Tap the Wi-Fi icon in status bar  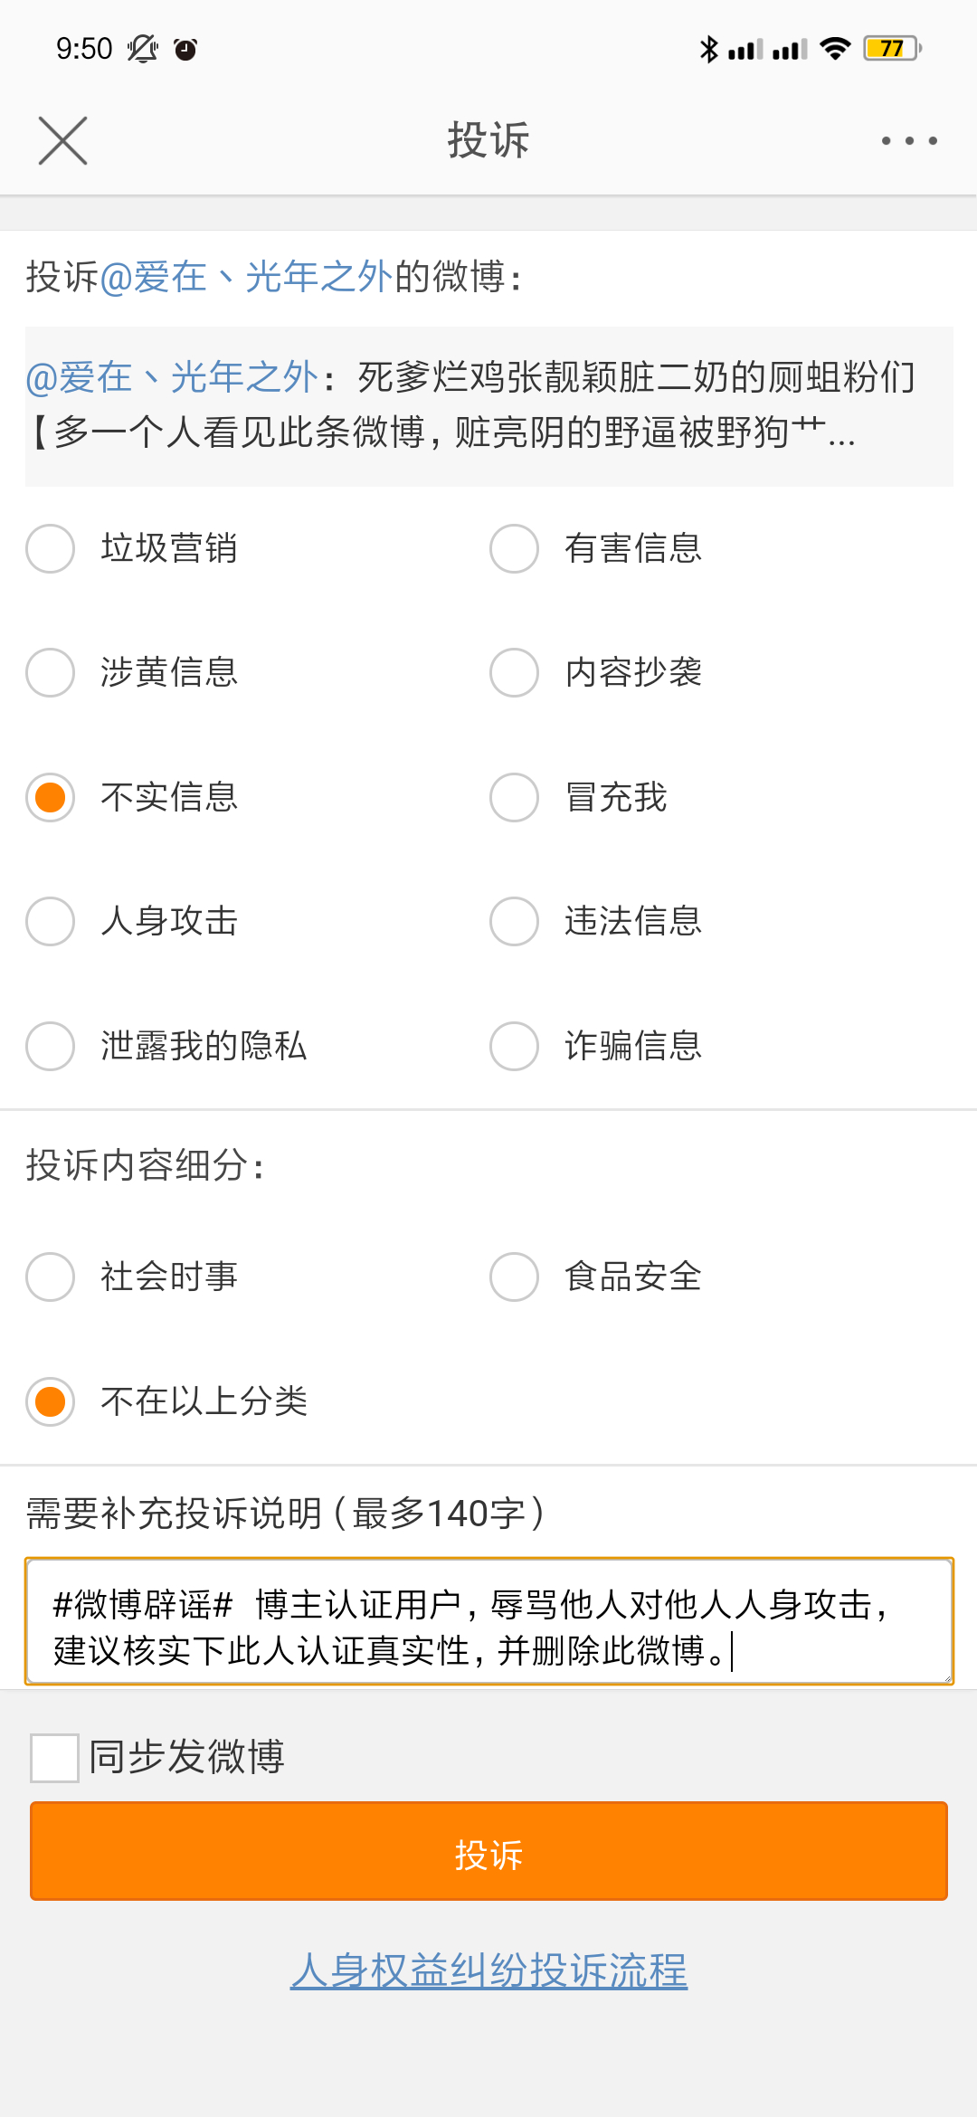pyautogui.click(x=835, y=48)
